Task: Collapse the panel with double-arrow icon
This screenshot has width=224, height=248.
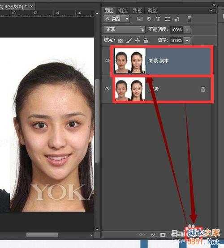Action: pyautogui.click(x=214, y=5)
